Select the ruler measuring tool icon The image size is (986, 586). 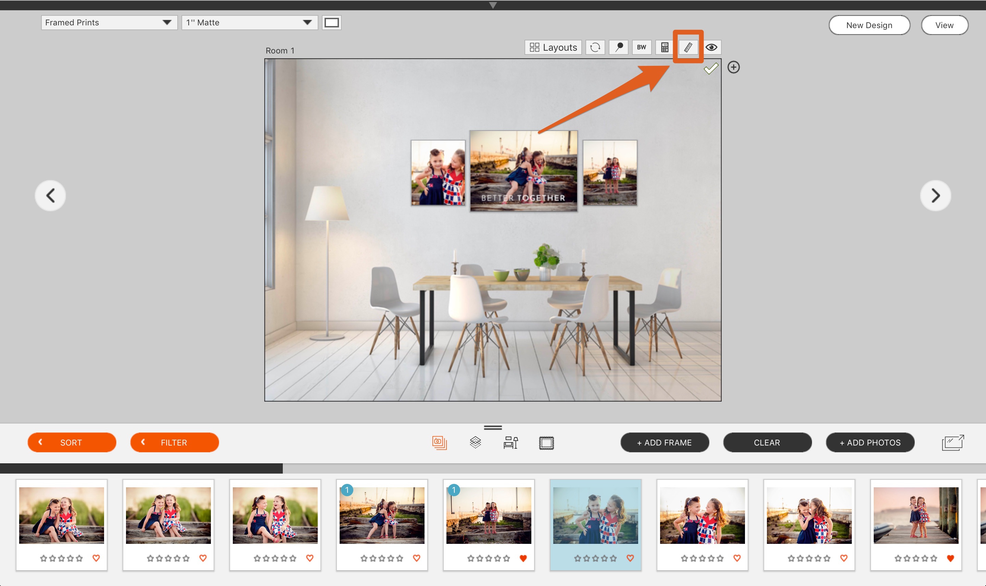pyautogui.click(x=688, y=47)
